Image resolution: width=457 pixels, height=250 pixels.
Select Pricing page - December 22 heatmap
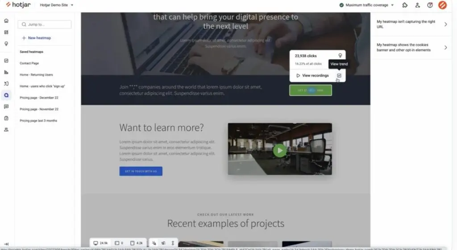pos(39,98)
